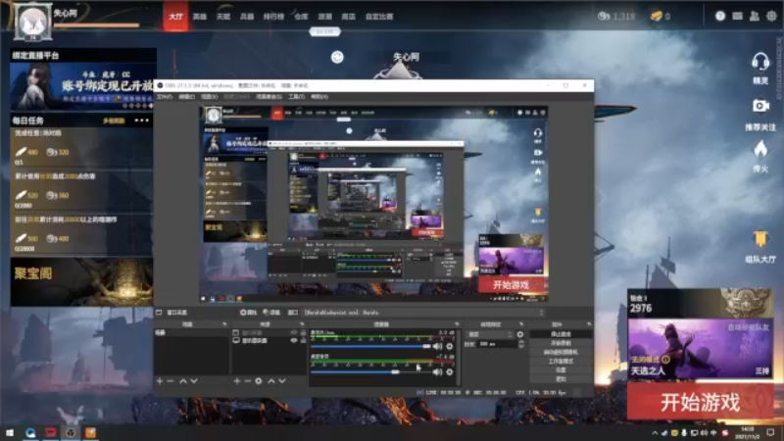This screenshot has height=441, width=784.
Task: Open source properties gear in sources toolbar
Action: pos(259,381)
